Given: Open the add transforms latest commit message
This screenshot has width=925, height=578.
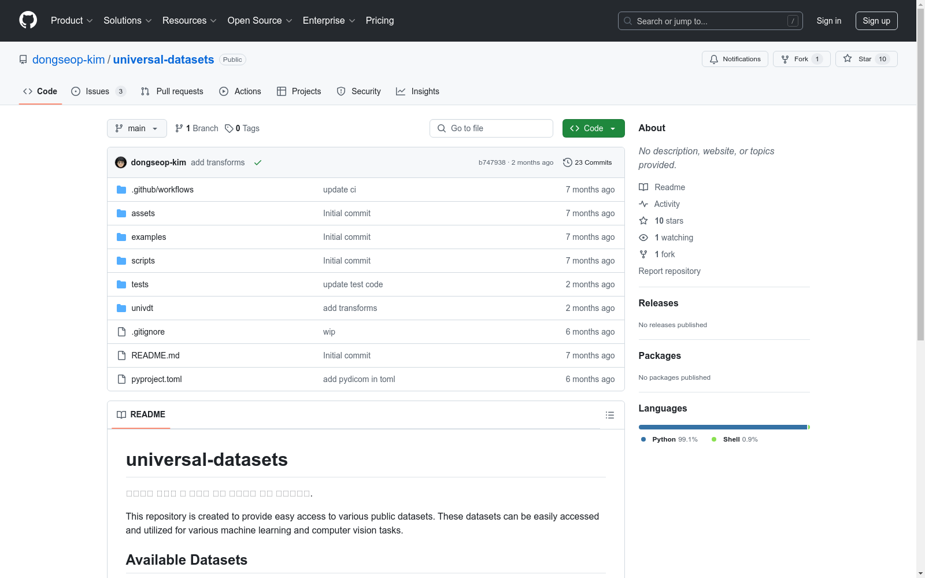Looking at the screenshot, I should [218, 162].
